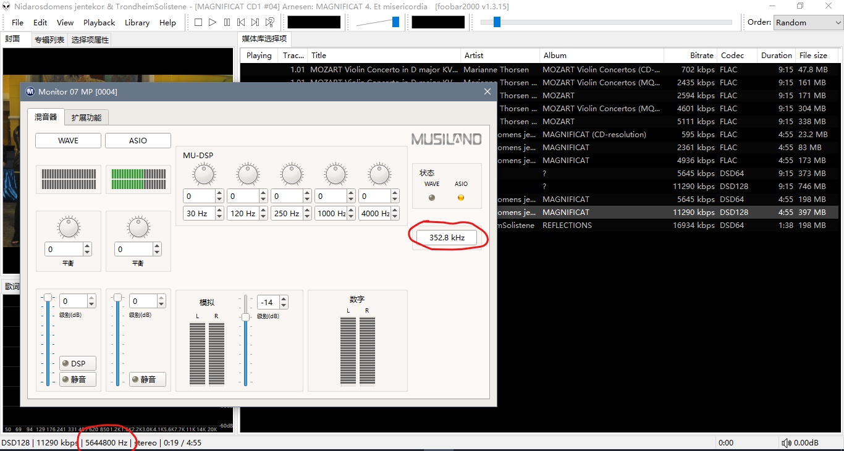Click the Stop playback icon

coord(198,22)
